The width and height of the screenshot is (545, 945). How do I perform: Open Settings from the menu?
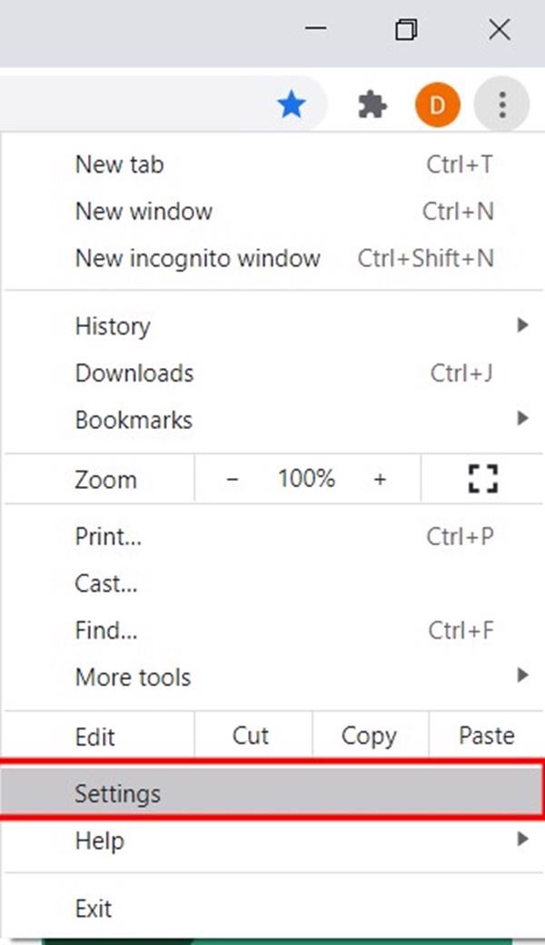(118, 793)
